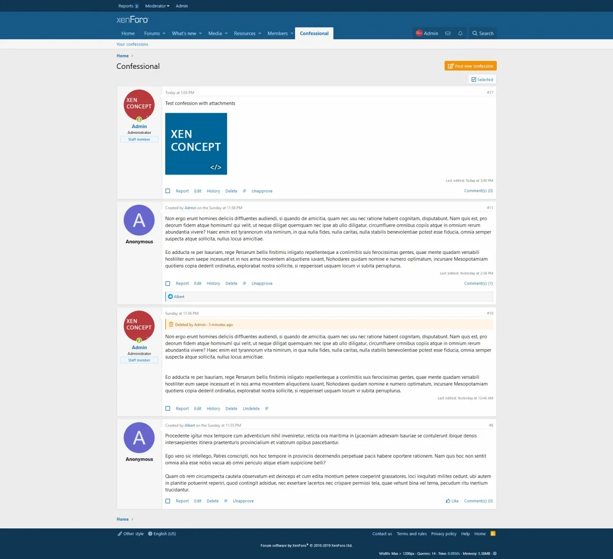Expand the Members dropdown arrow

[292, 33]
